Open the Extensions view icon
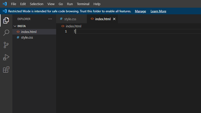 tap(6, 70)
